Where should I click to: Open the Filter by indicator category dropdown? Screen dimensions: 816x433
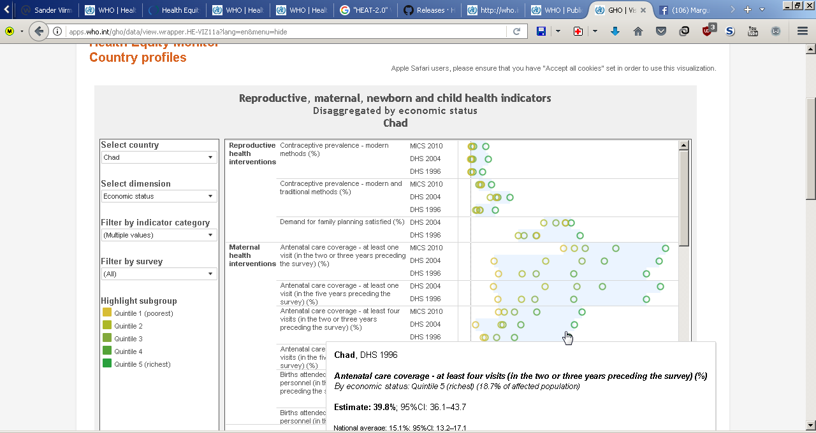click(x=159, y=235)
